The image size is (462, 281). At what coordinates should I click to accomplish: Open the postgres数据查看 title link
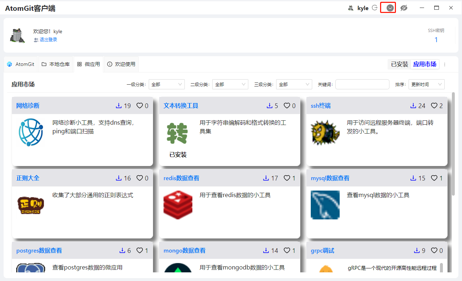(x=39, y=250)
